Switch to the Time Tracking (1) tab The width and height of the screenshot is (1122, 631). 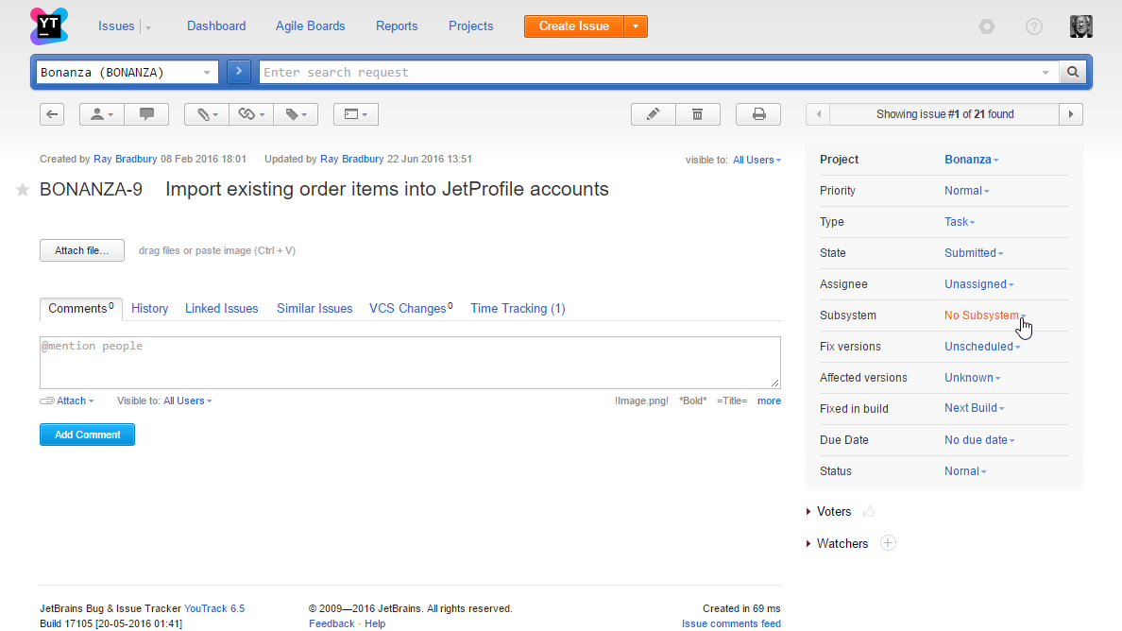pyautogui.click(x=518, y=309)
